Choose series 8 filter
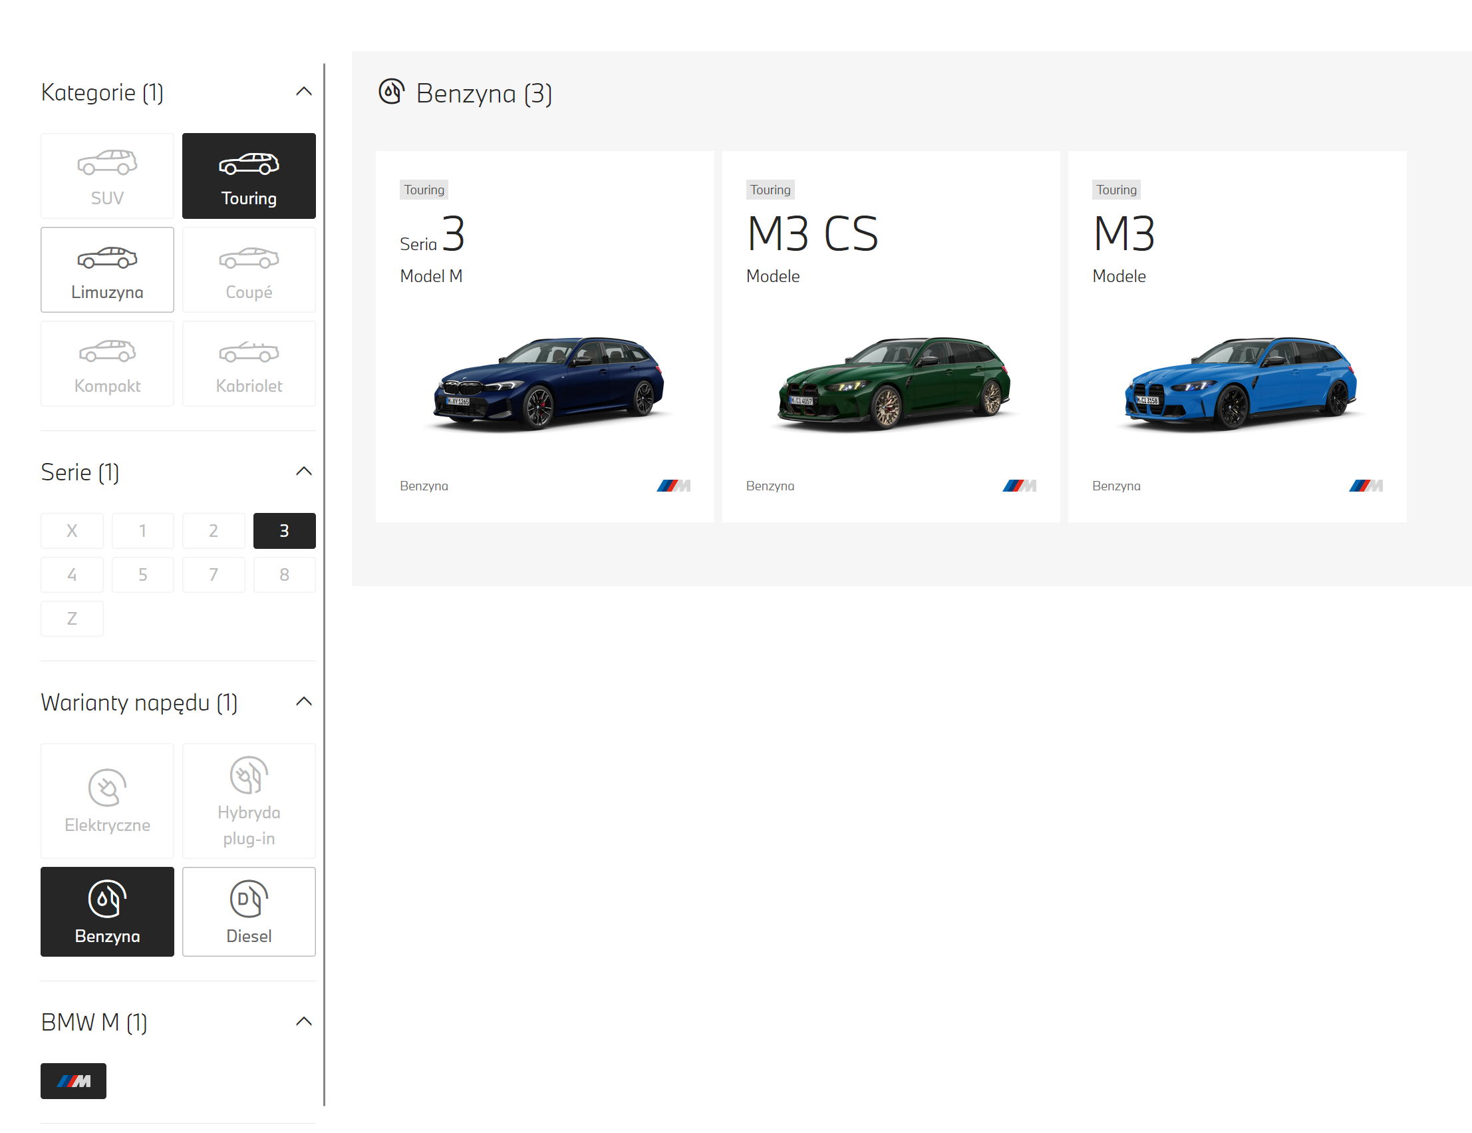The height and width of the screenshot is (1133, 1472). coord(285,574)
